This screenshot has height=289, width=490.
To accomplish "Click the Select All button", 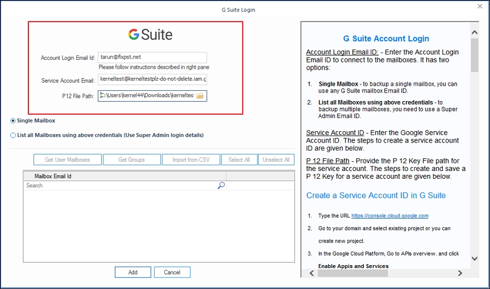I will tap(239, 160).
